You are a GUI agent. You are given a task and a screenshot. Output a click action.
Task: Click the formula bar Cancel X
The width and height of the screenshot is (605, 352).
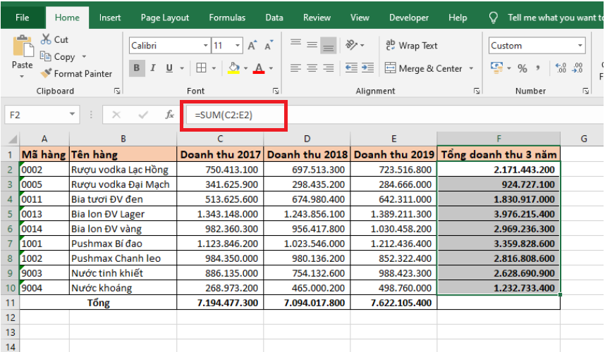click(116, 114)
